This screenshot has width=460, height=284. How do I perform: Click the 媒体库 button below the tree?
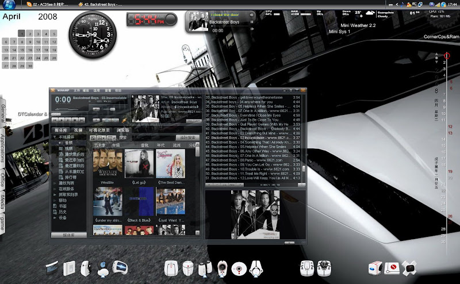tap(69, 235)
